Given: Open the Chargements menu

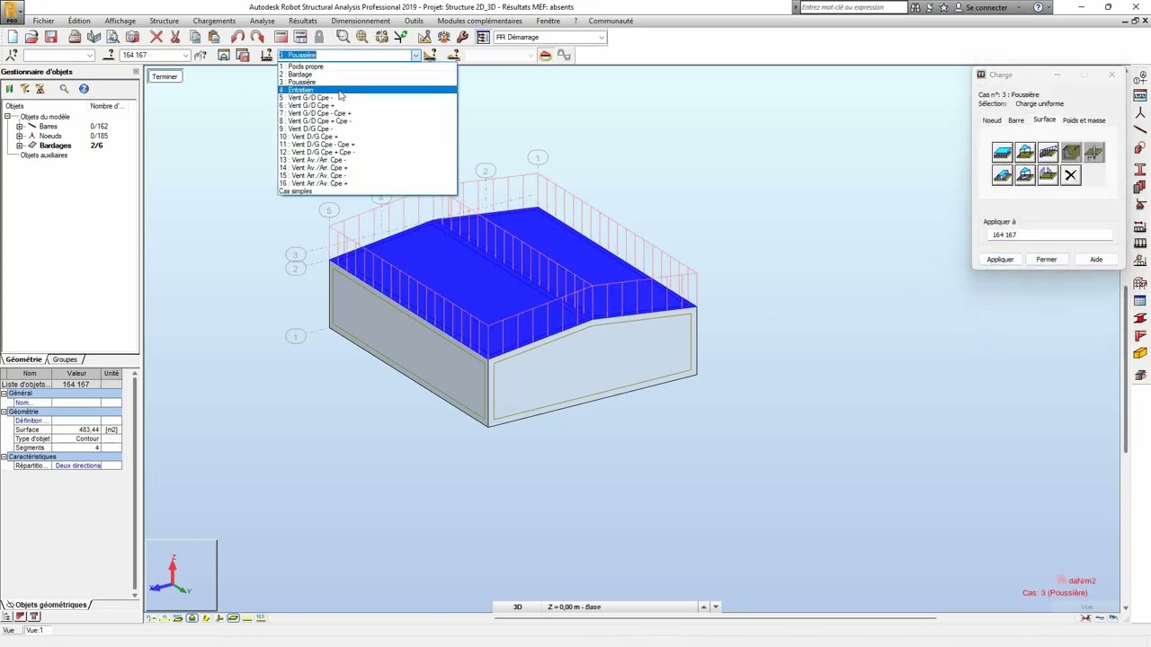Looking at the screenshot, I should coord(214,21).
